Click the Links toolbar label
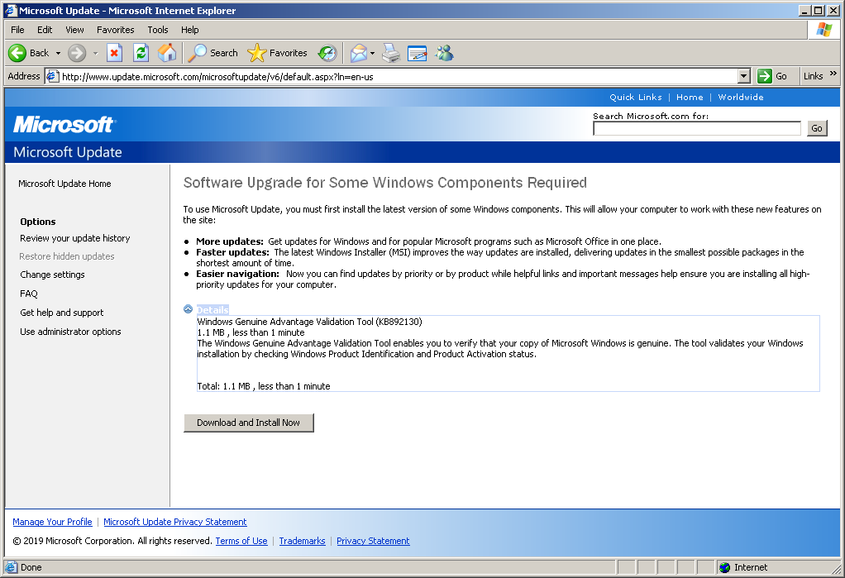 pyautogui.click(x=814, y=76)
